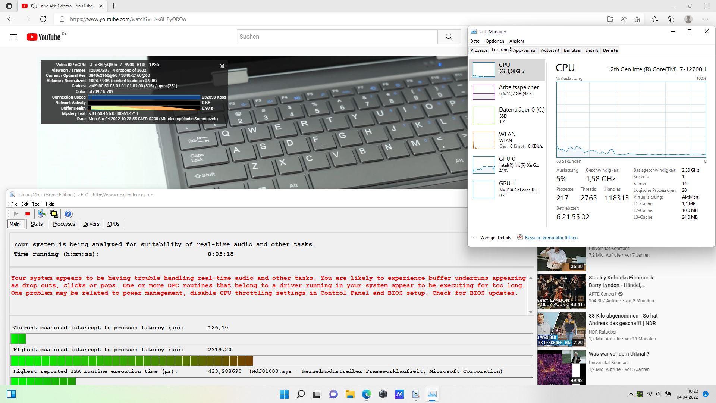Add this page to favorites star
The image size is (716, 403).
tap(637, 19)
